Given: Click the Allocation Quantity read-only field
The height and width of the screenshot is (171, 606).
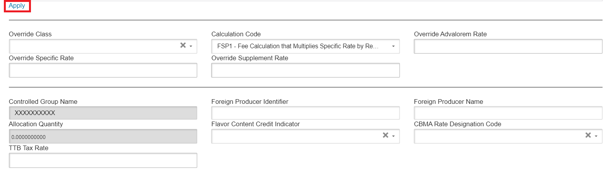Looking at the screenshot, I should tap(103, 136).
